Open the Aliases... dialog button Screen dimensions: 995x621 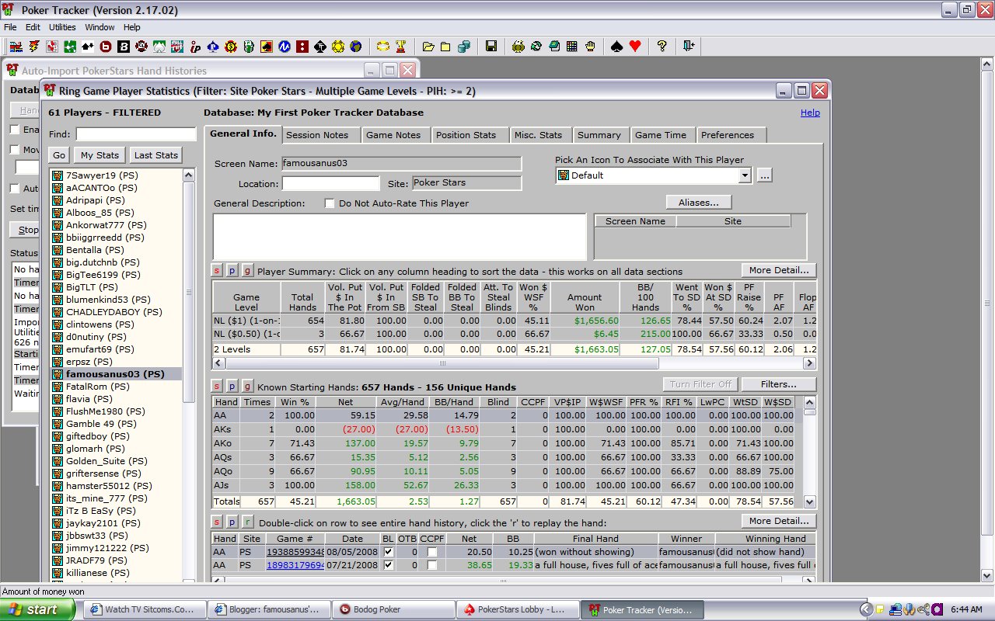[x=699, y=203]
